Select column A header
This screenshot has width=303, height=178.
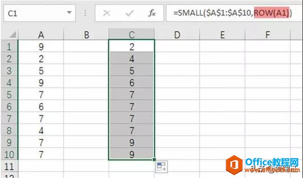click(x=41, y=35)
